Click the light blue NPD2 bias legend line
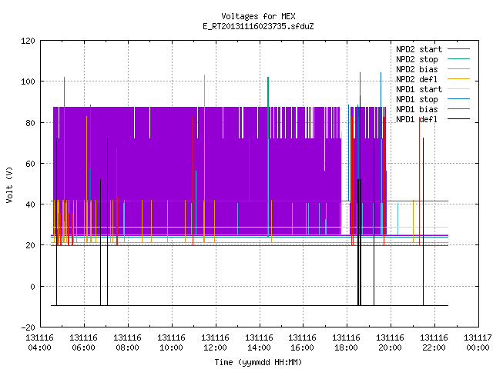Image resolution: width=493 pixels, height=369 pixels. click(x=459, y=69)
